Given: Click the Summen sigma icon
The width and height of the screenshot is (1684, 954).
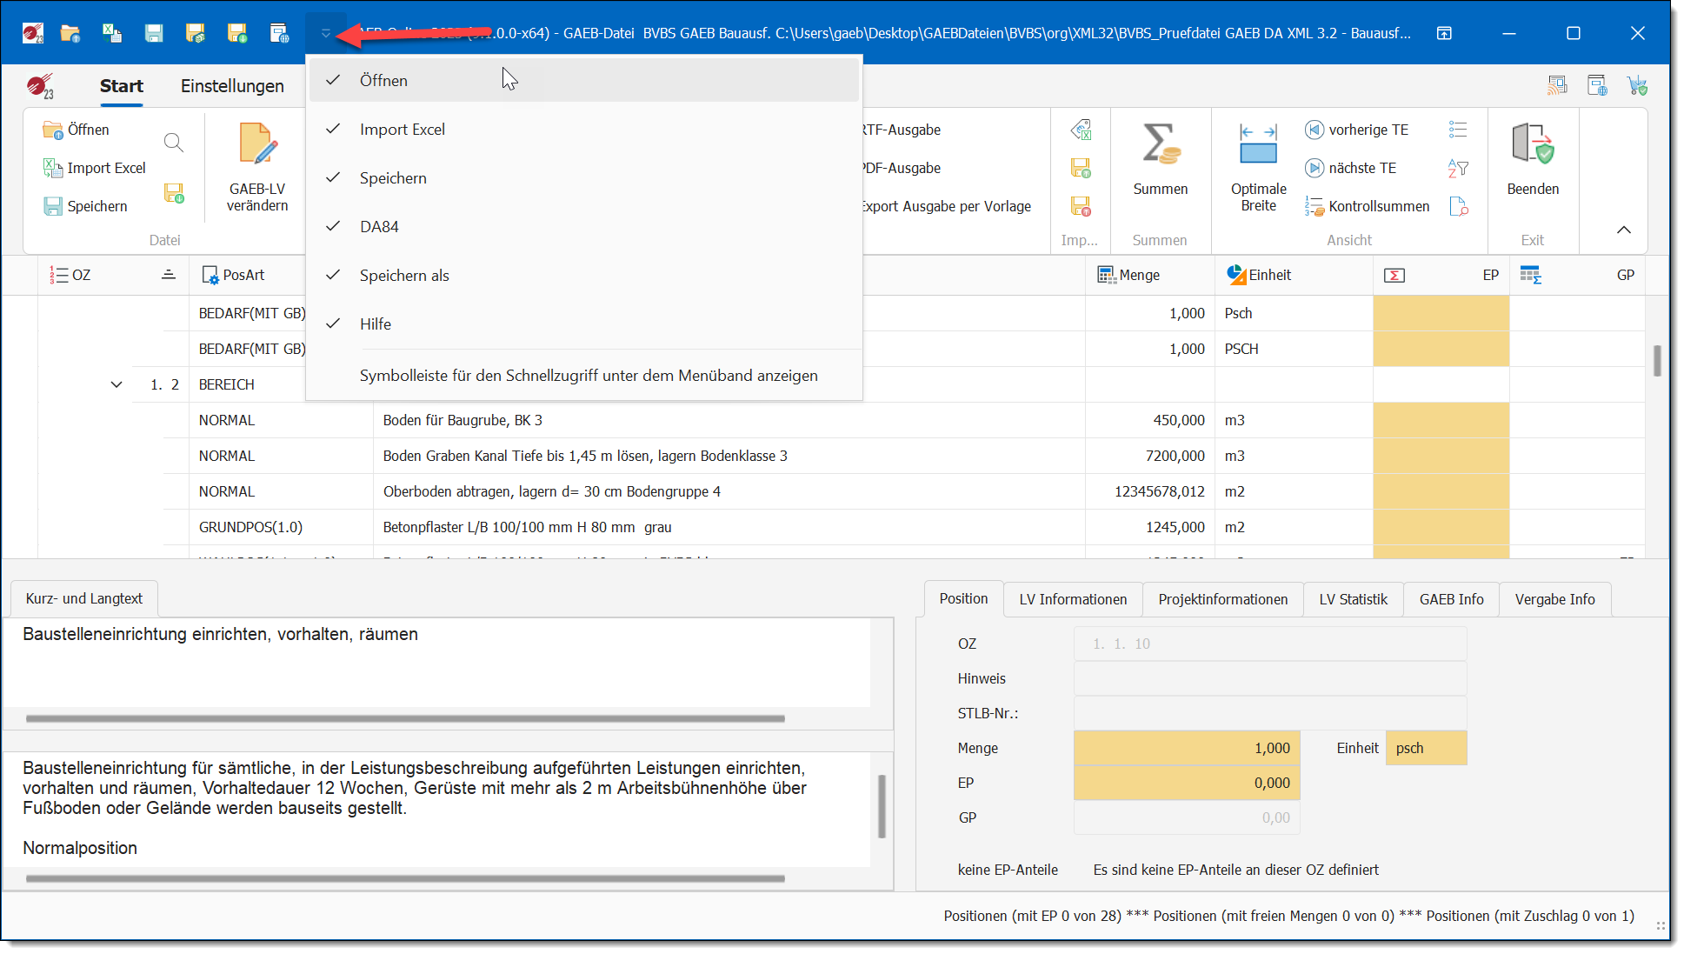Looking at the screenshot, I should tap(1160, 144).
